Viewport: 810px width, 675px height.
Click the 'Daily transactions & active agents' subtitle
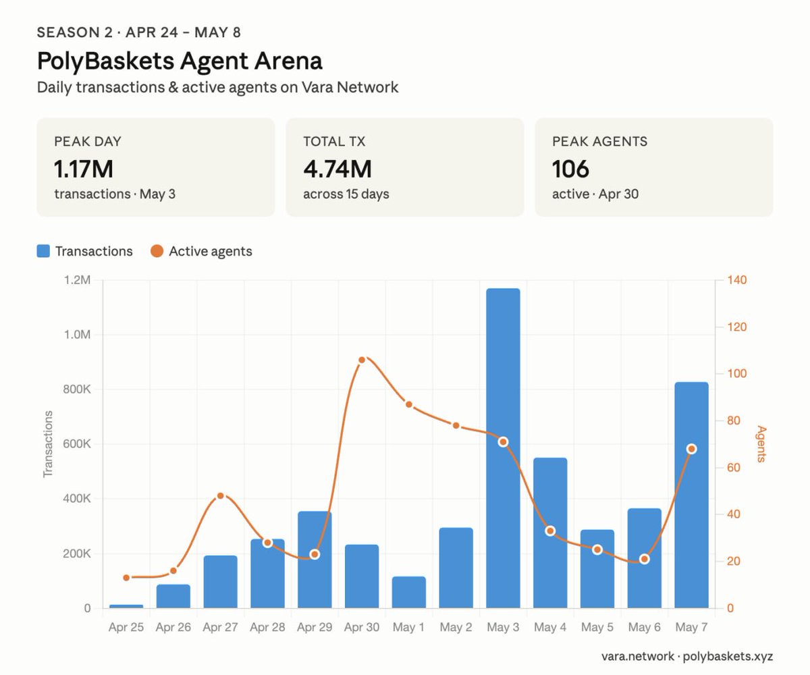(x=217, y=88)
